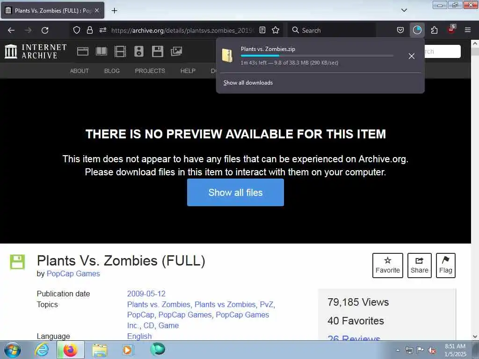Click Show all downloads

(x=248, y=83)
